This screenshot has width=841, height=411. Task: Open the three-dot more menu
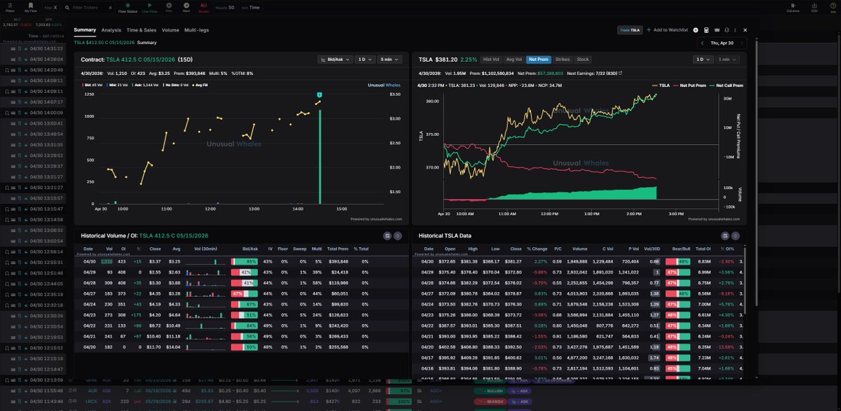coord(735,31)
